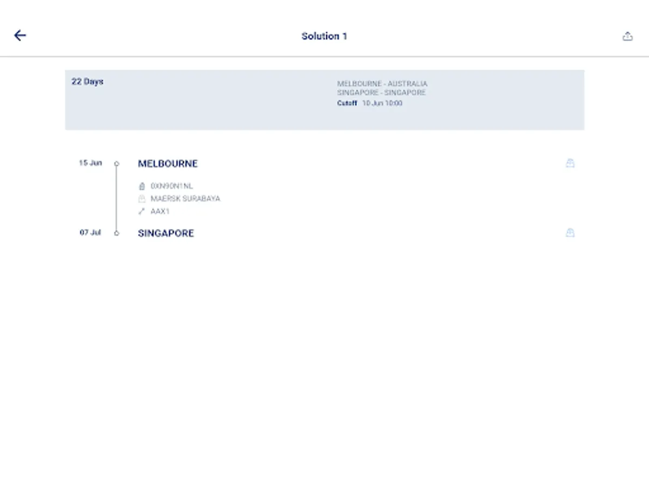Open port info icon beside SINGAPORE
The image size is (649, 486).
point(570,233)
